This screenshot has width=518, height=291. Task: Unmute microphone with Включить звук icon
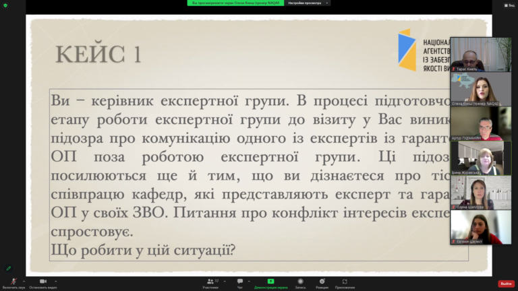(x=13, y=282)
